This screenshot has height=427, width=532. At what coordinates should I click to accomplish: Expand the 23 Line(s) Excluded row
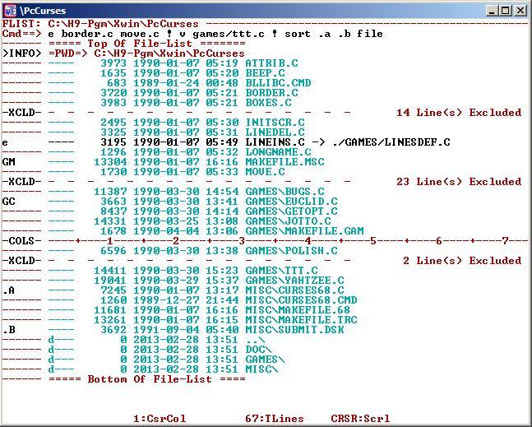tap(458, 182)
